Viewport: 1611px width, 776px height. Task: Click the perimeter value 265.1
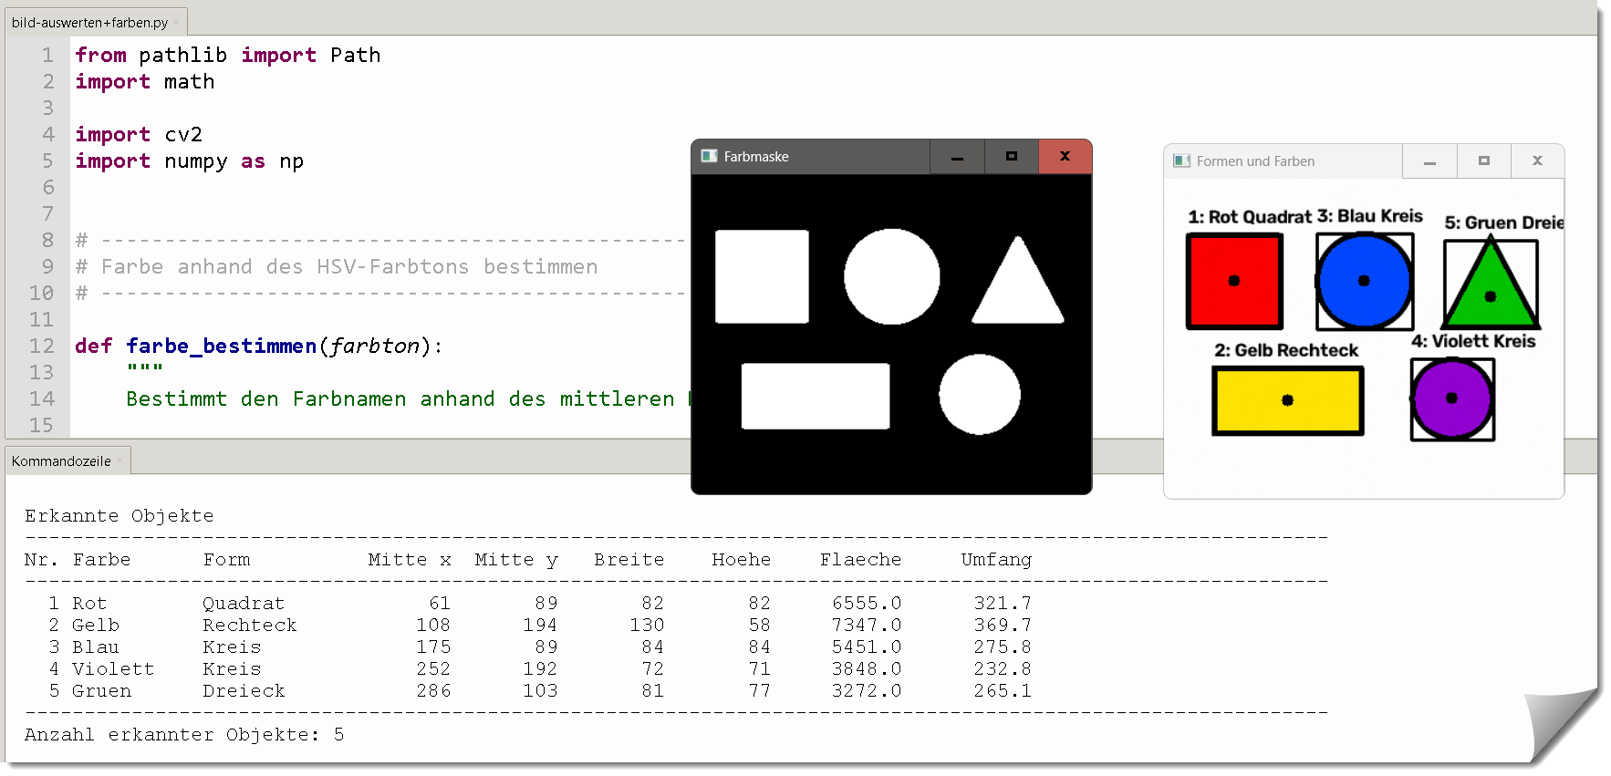tap(1003, 691)
